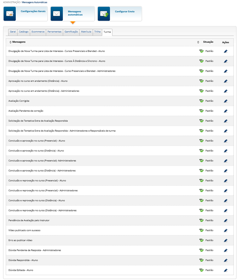239x280 pixels.
Task: Click edit pencil for Avaliação Corrigida
Action: click(226, 101)
